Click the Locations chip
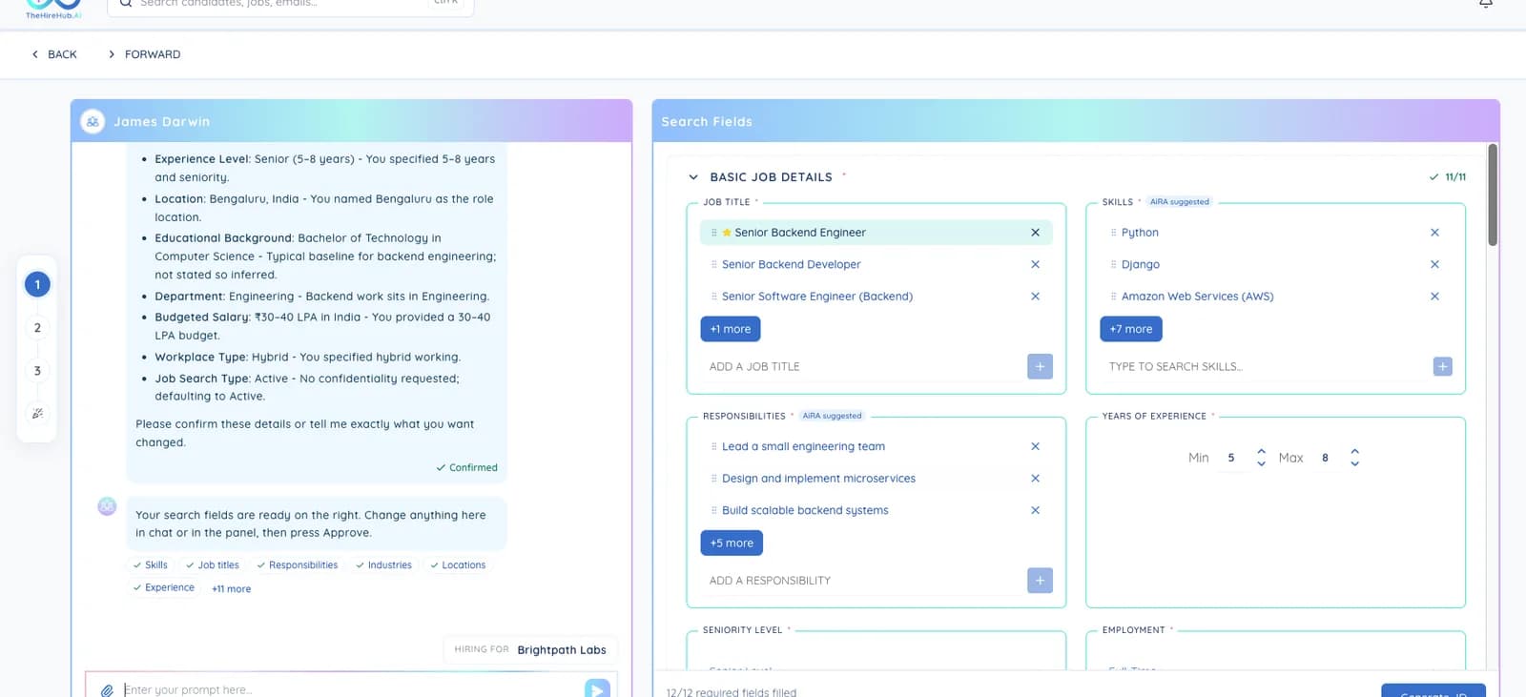The image size is (1526, 697). click(x=458, y=565)
